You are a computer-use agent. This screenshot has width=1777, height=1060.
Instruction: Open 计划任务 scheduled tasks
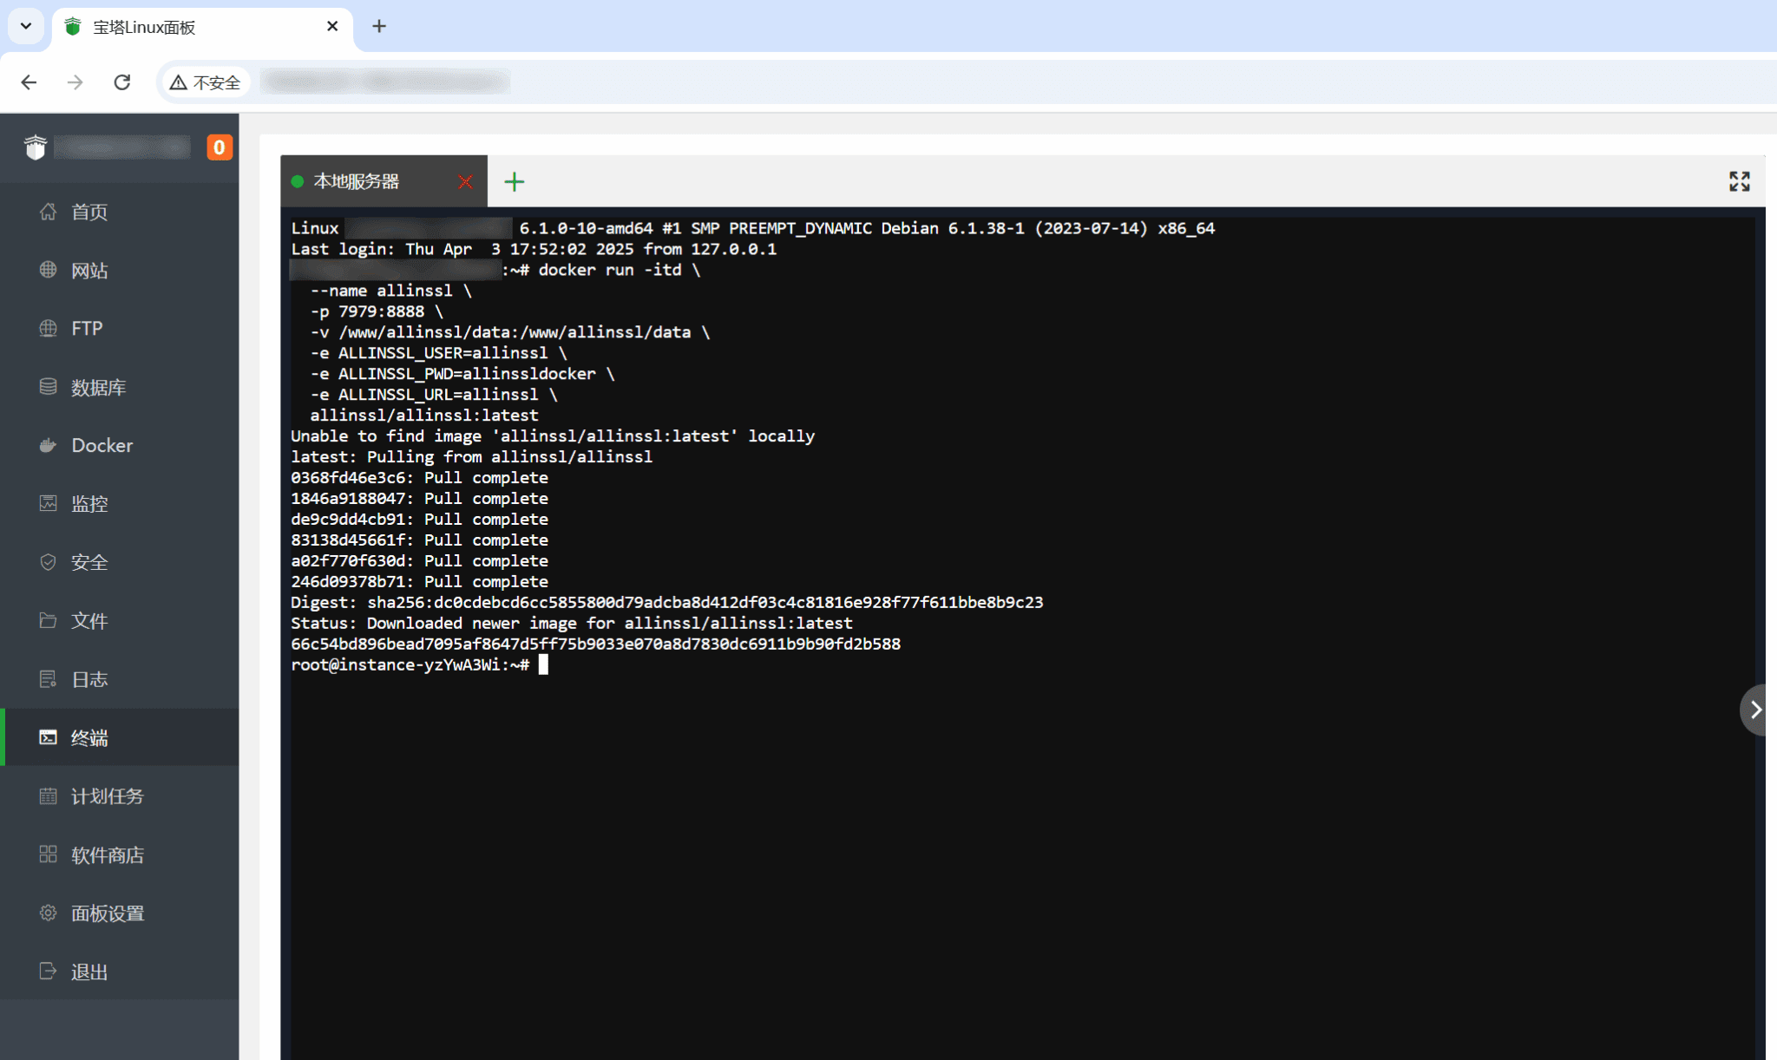pos(107,796)
